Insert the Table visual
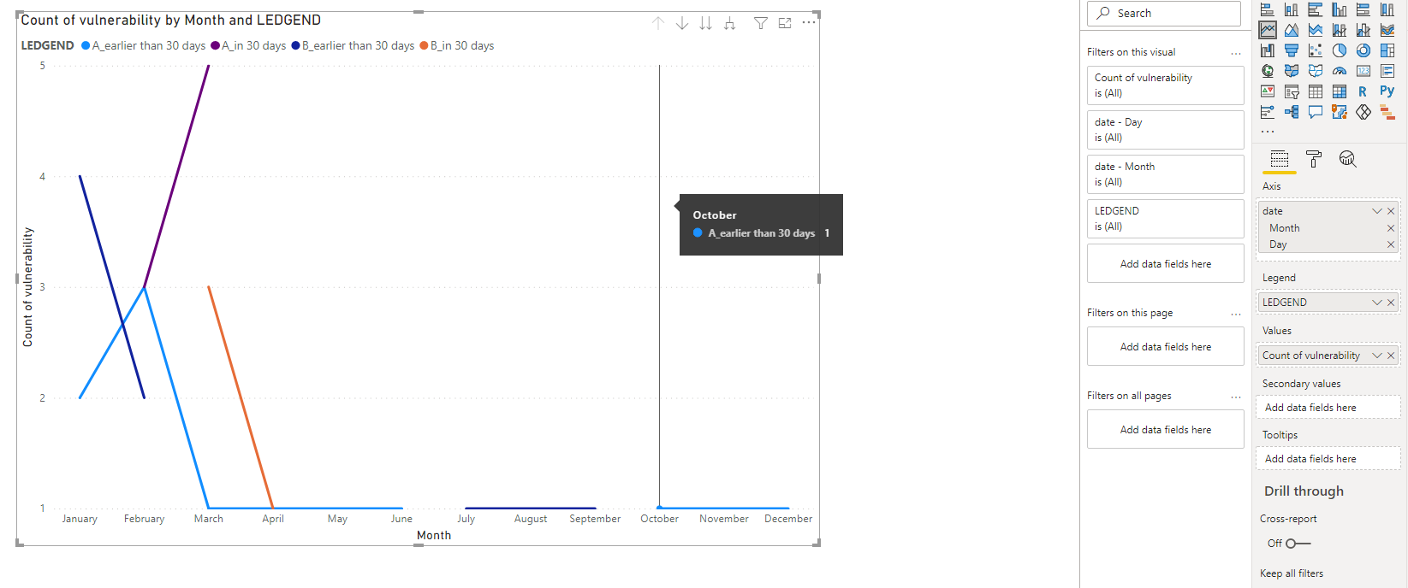Viewport: 1408px width, 588px height. (x=1316, y=91)
